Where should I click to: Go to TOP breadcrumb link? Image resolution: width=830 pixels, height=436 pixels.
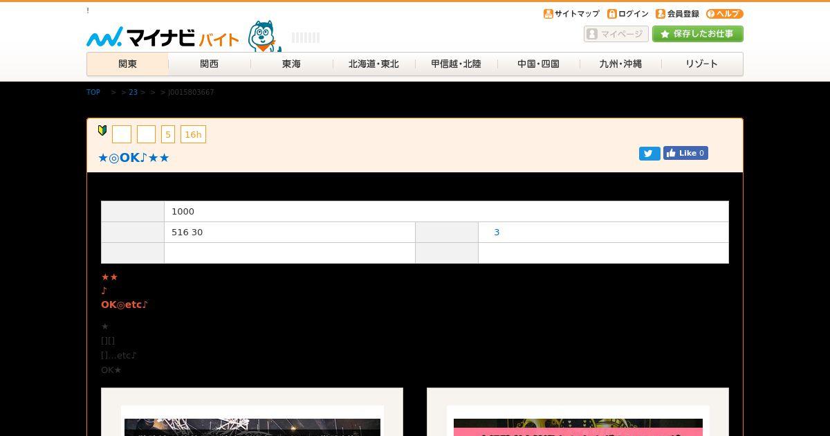click(93, 92)
